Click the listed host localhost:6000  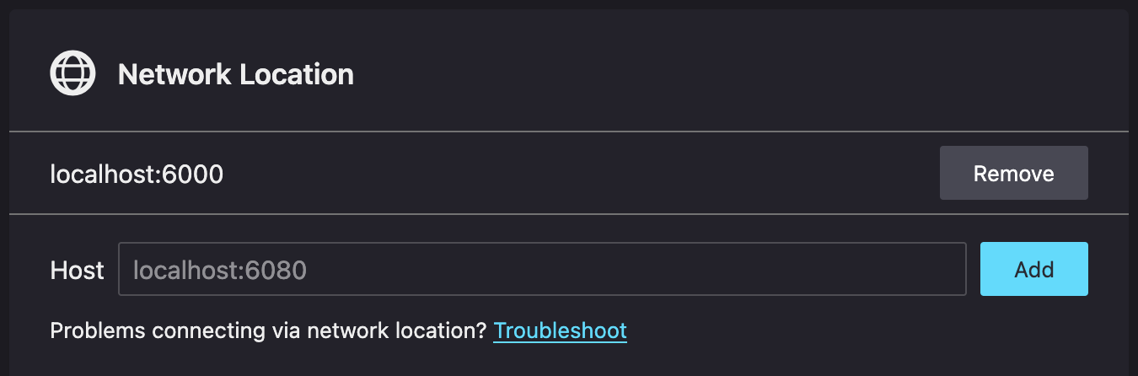point(137,175)
